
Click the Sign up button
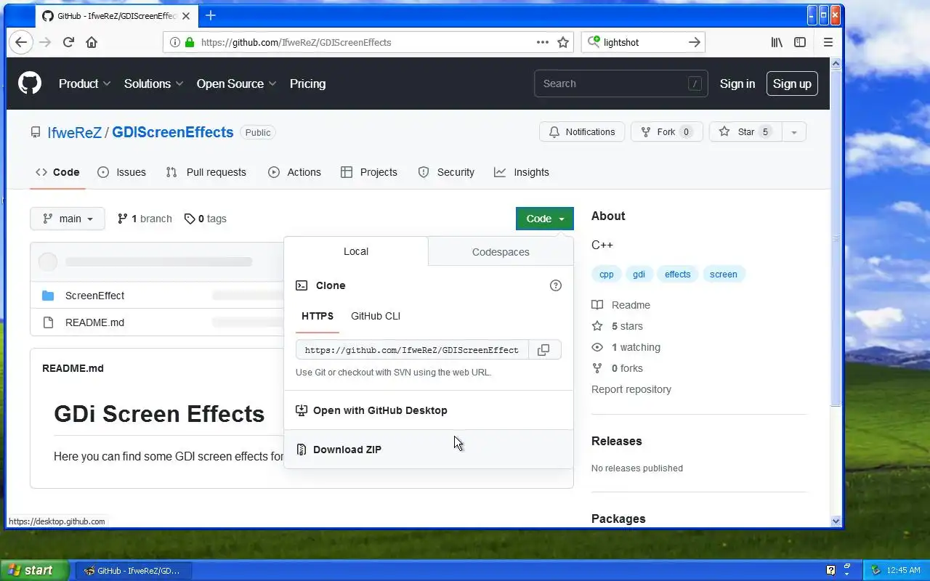point(792,84)
